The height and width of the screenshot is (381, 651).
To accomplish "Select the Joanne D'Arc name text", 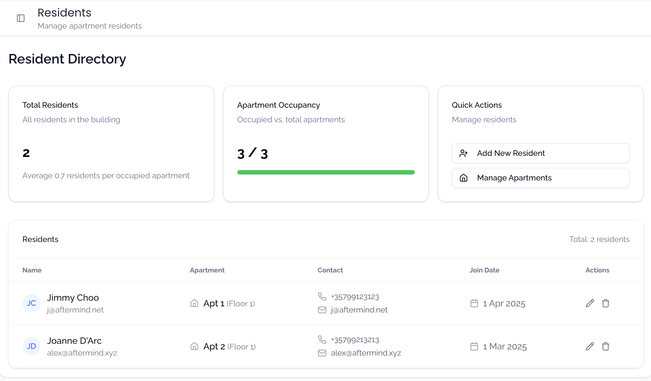I will [74, 341].
